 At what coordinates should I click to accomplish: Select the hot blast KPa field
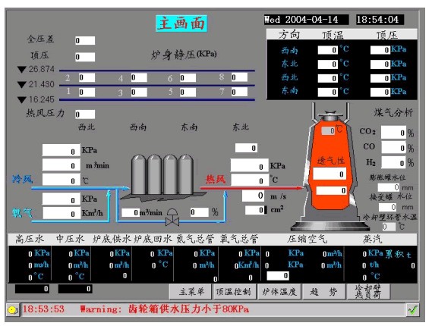tap(249, 165)
